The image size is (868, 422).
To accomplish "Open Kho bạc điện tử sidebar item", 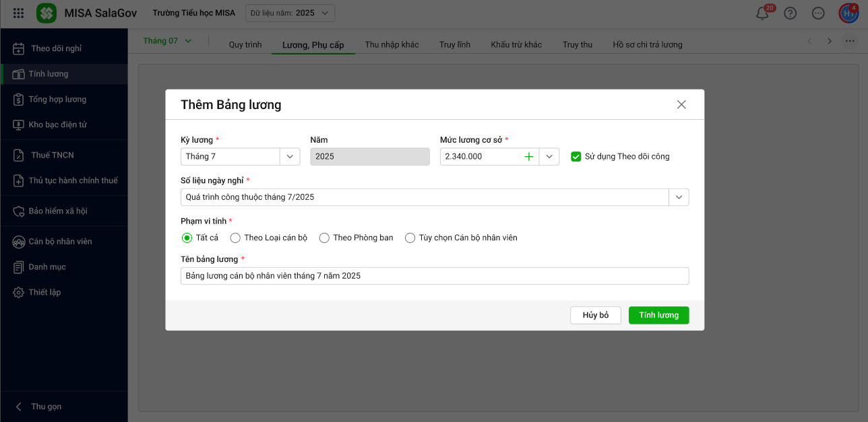I will [x=57, y=125].
